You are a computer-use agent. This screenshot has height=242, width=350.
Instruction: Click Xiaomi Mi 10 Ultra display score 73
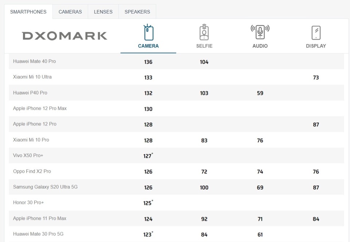[316, 78]
